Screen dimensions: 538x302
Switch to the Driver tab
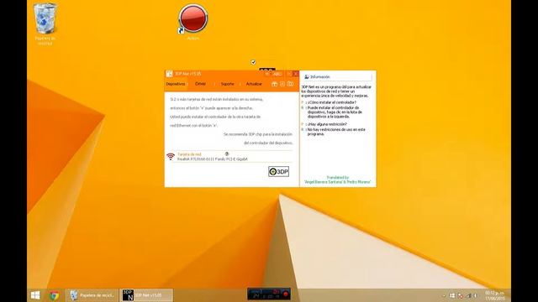200,84
